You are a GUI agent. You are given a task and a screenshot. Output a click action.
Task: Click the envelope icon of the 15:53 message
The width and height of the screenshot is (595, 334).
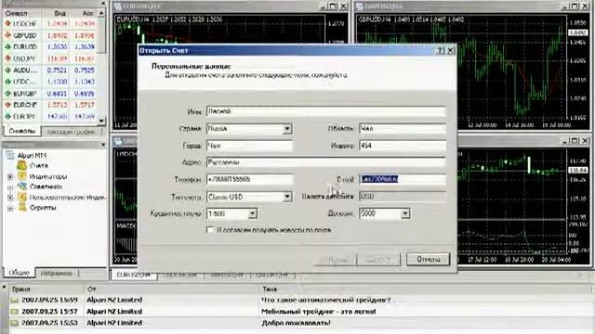[x=15, y=323]
